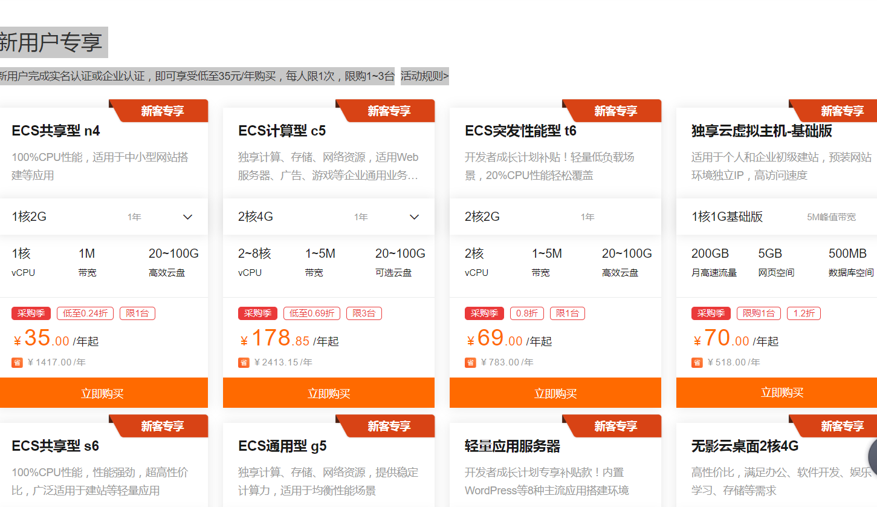Click the 5M峰值带宽 label
This screenshot has width=877, height=507.
831,217
